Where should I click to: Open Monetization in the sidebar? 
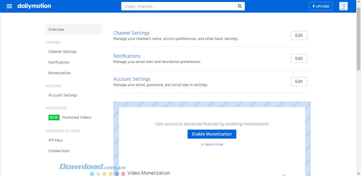[60, 73]
